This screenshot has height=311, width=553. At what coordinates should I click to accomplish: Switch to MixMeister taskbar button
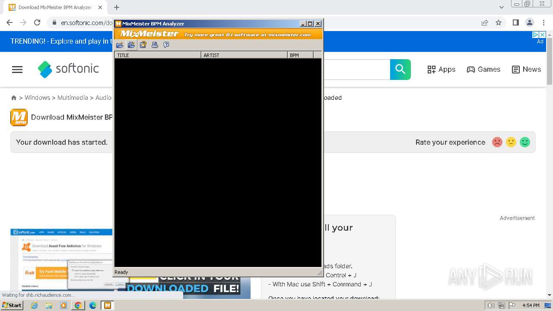coord(108,305)
